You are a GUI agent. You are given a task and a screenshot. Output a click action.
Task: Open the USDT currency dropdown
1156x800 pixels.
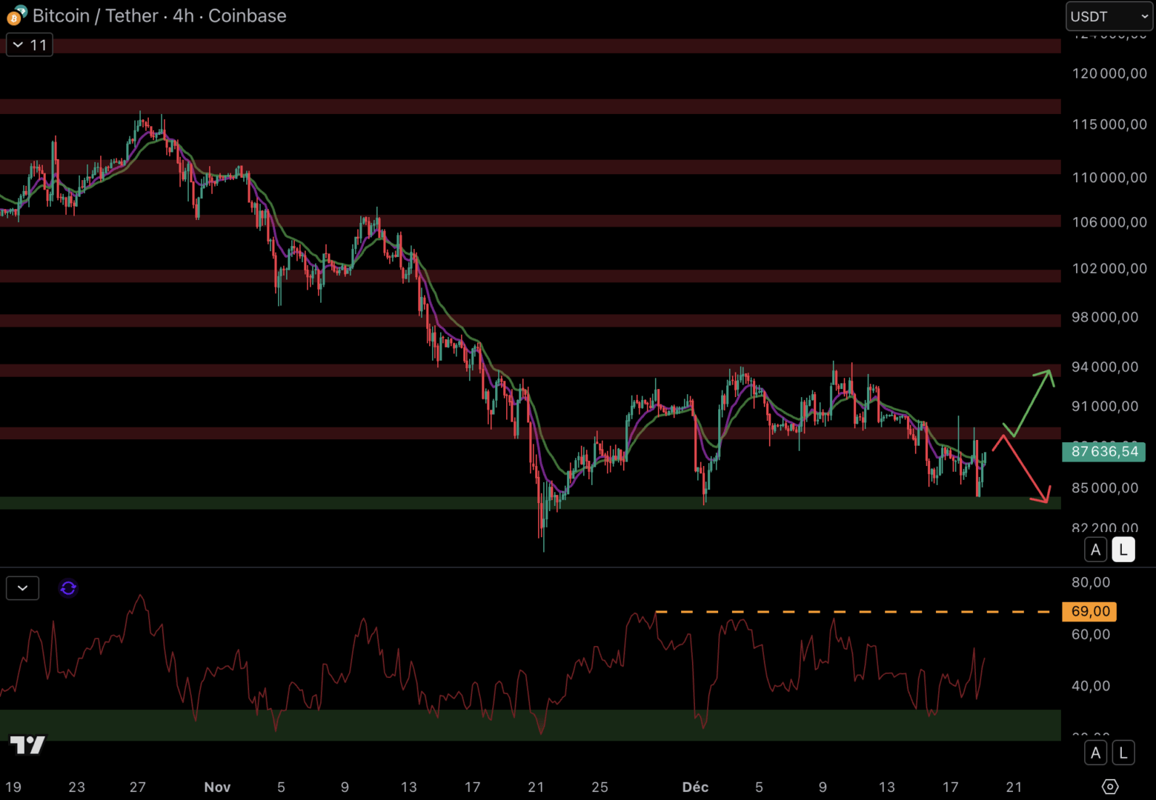pyautogui.click(x=1109, y=16)
